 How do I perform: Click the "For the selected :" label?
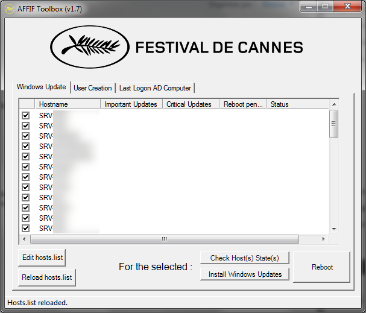click(x=156, y=267)
